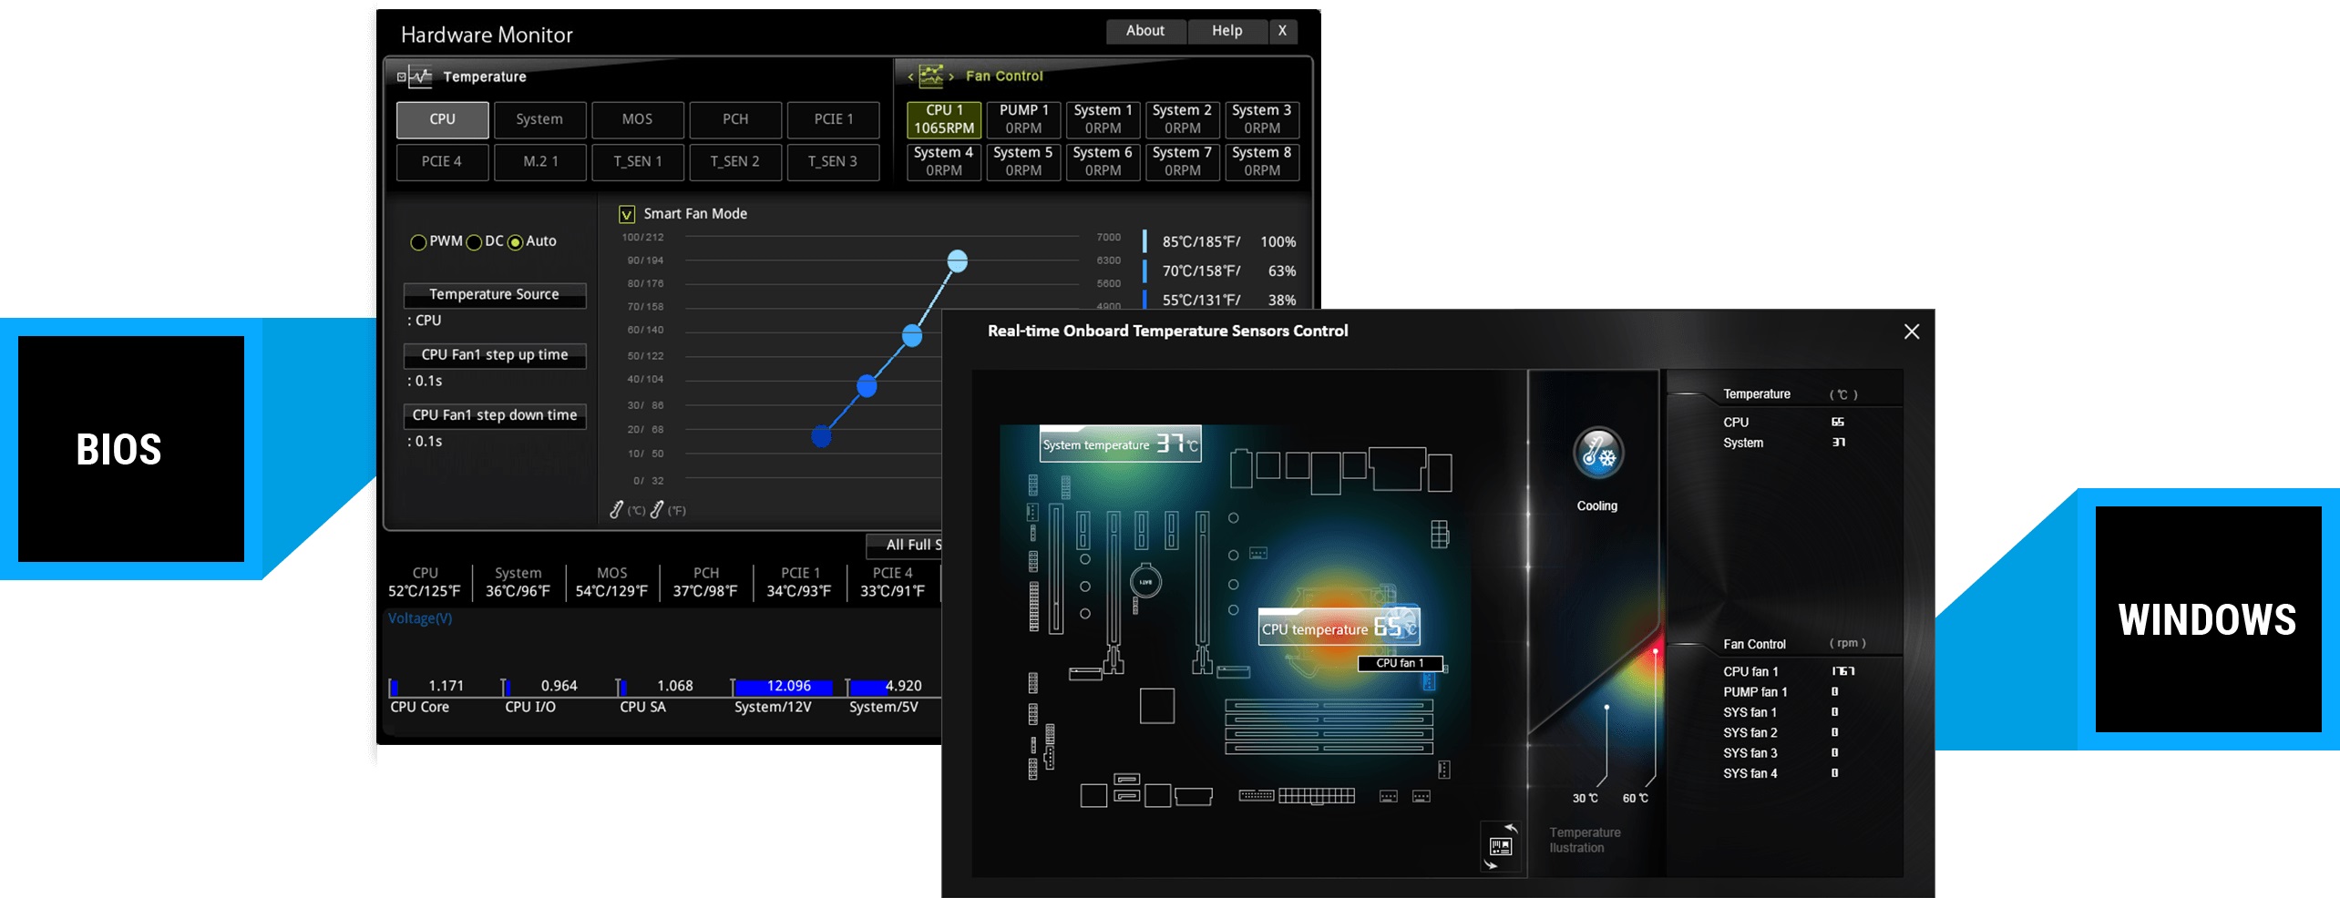The width and height of the screenshot is (2340, 898).
Task: Select the T_SEN 1 temperature tab
Action: click(638, 161)
